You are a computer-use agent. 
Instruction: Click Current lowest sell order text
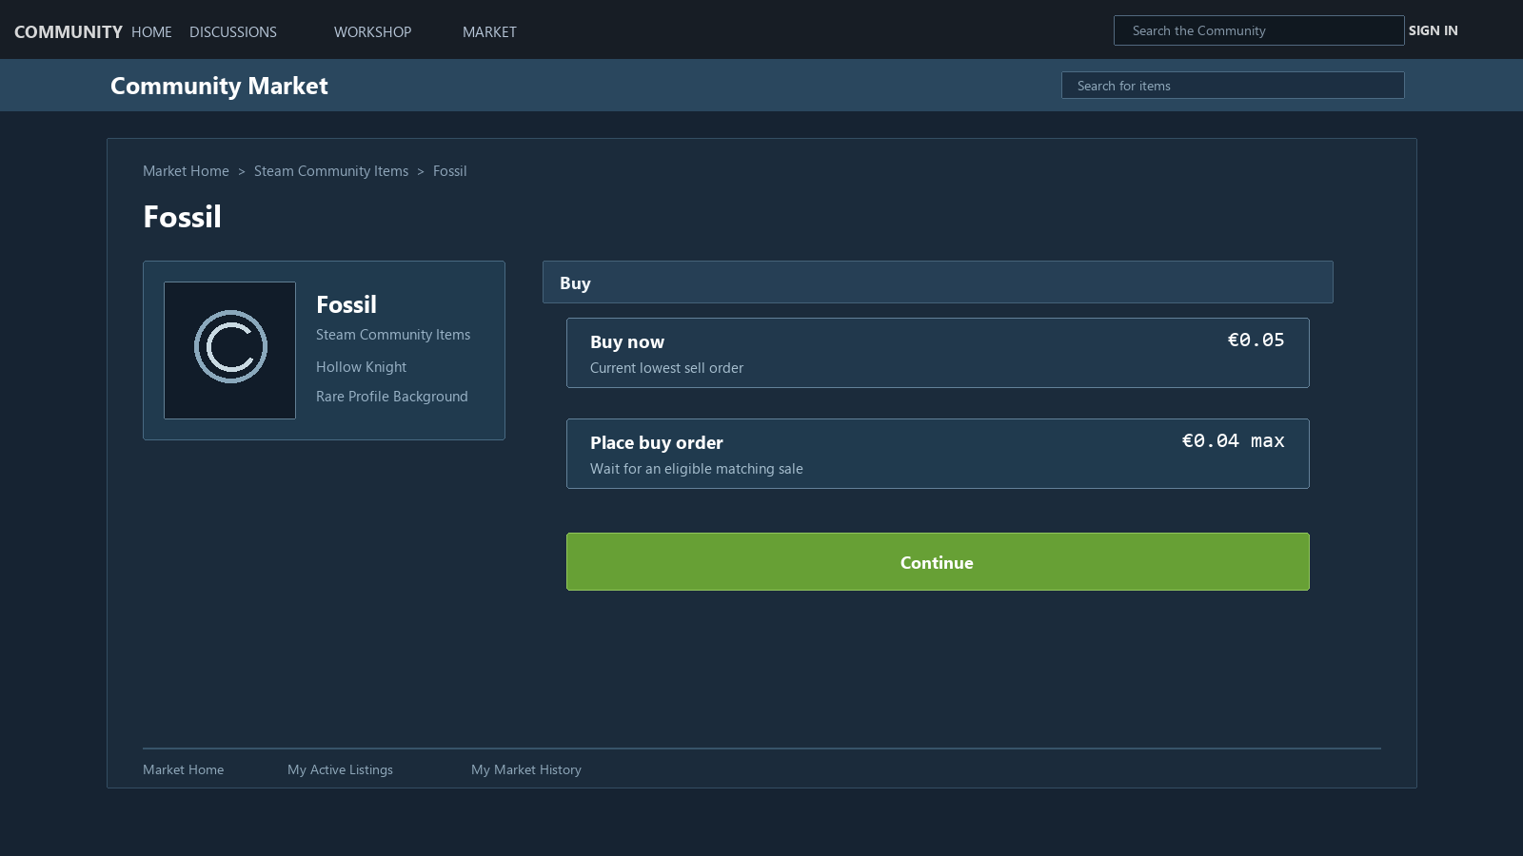666,368
